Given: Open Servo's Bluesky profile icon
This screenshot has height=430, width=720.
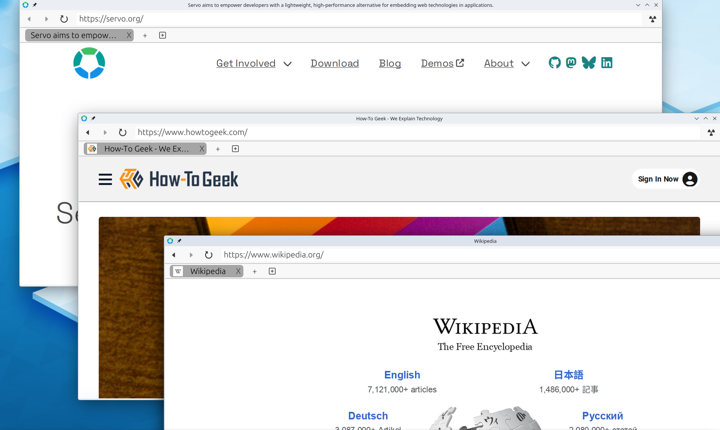Looking at the screenshot, I should 589,63.
